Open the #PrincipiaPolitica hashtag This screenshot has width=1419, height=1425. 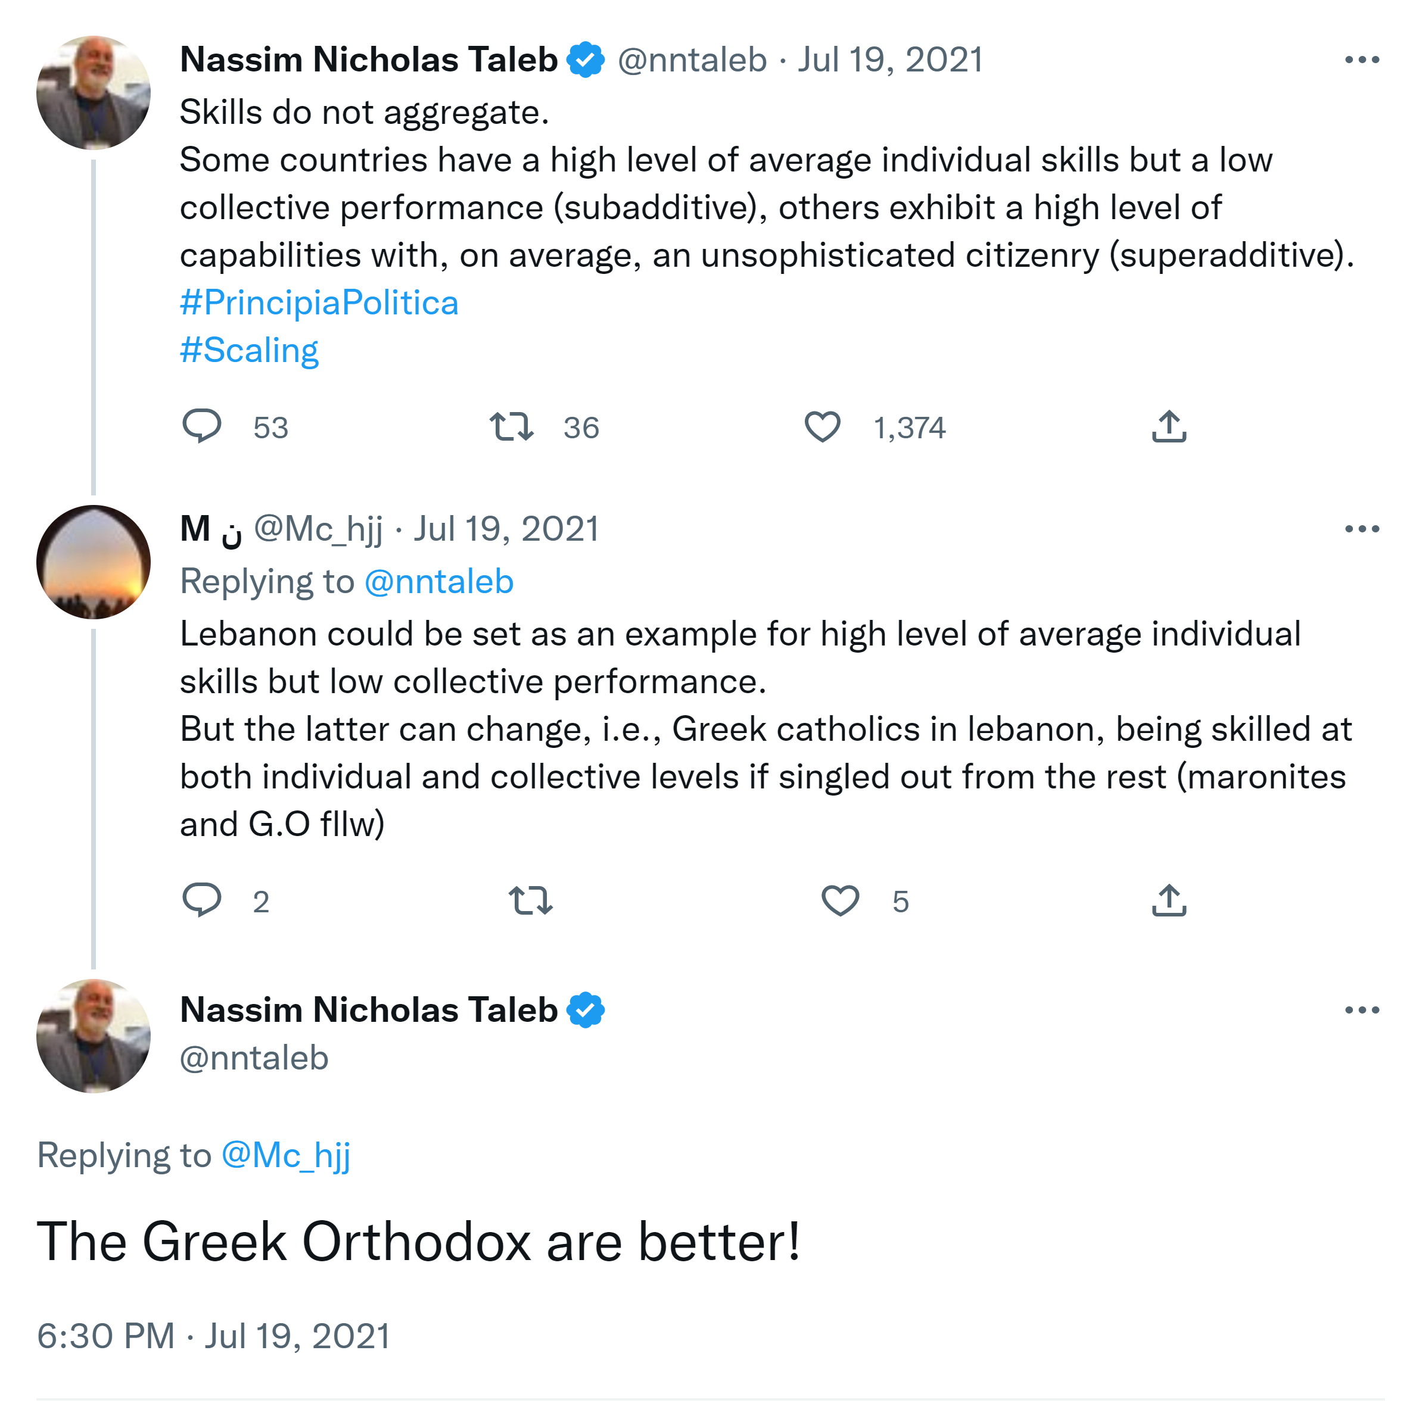(x=319, y=303)
